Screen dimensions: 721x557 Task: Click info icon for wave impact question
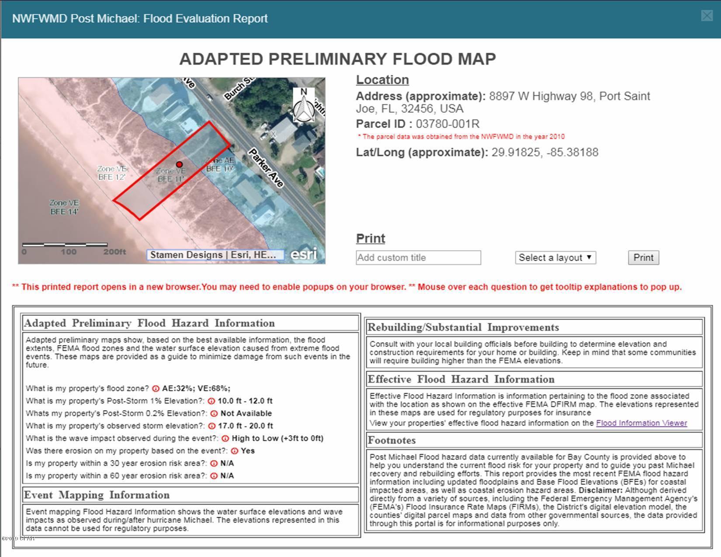pyautogui.click(x=225, y=438)
